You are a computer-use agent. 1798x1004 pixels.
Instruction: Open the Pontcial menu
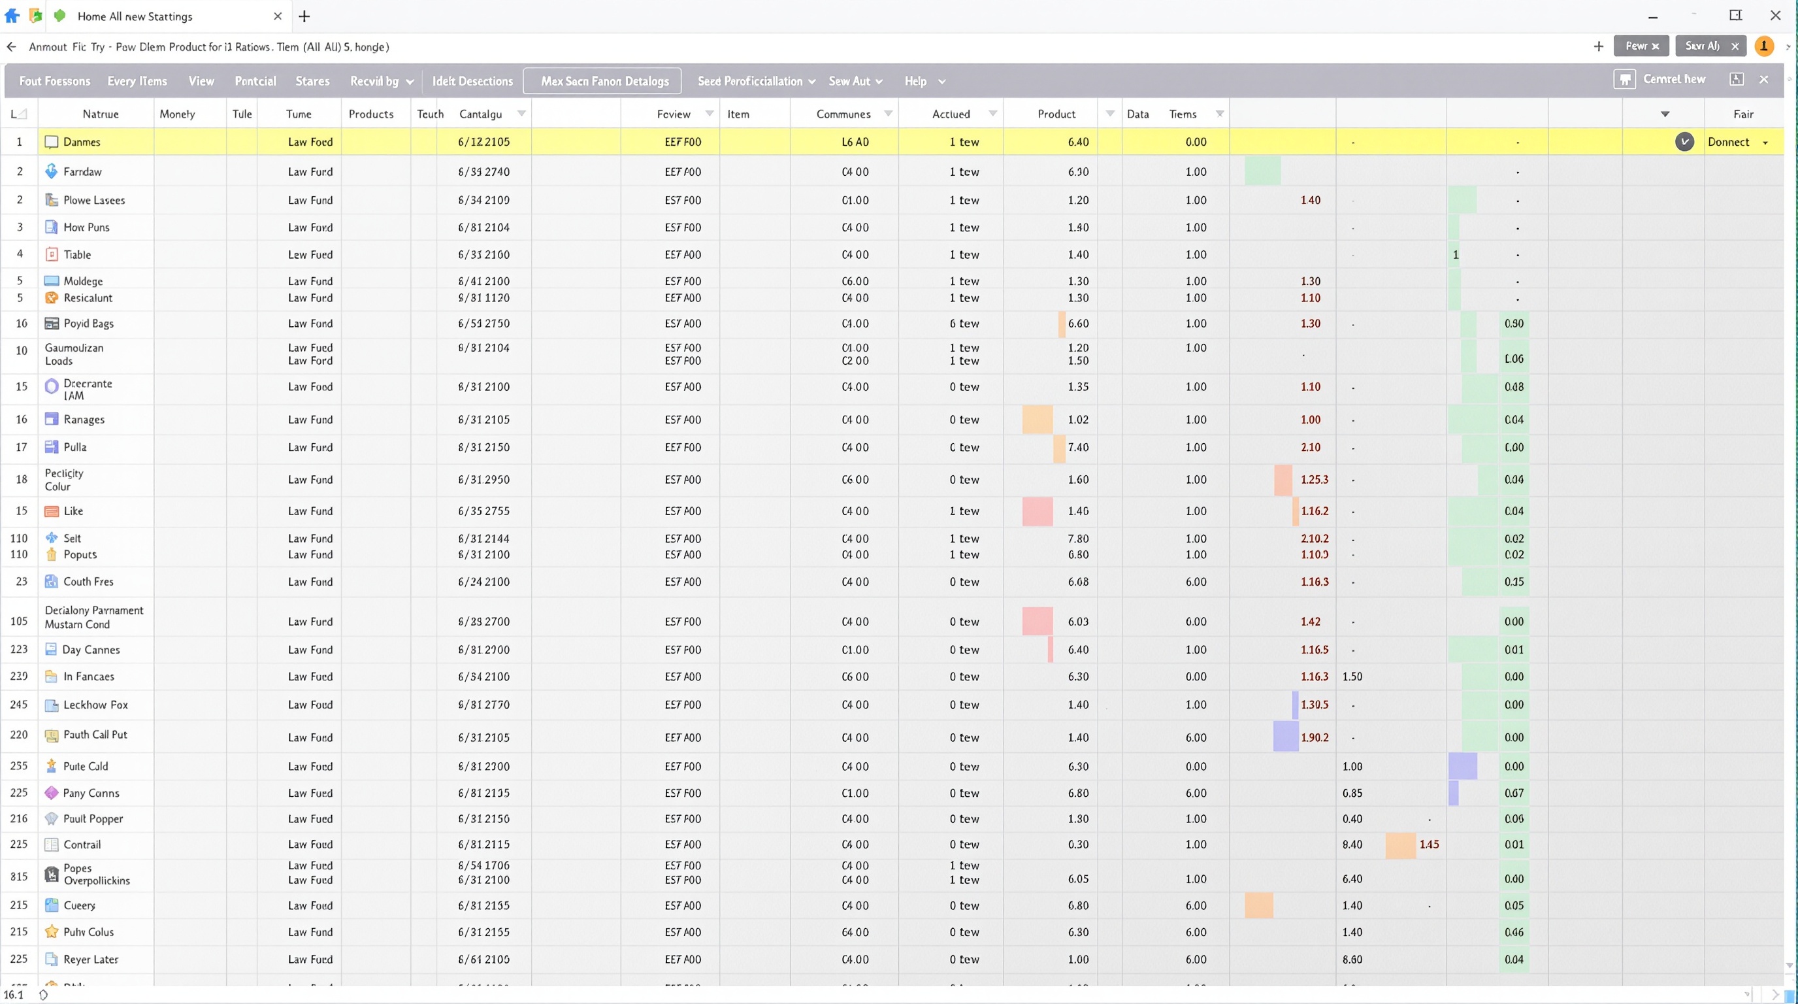[x=255, y=81]
